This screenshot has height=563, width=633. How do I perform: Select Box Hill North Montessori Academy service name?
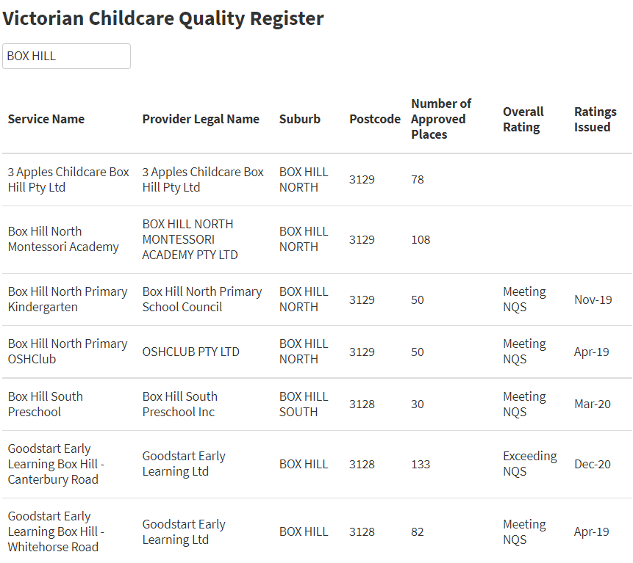coord(63,239)
